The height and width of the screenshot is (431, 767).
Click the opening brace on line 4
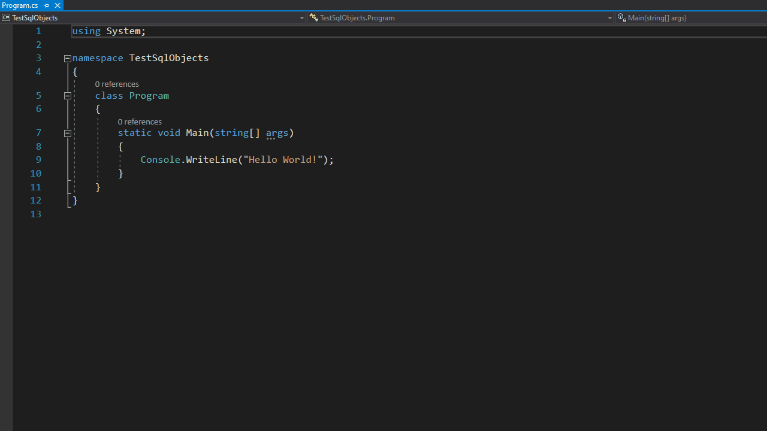tap(75, 72)
